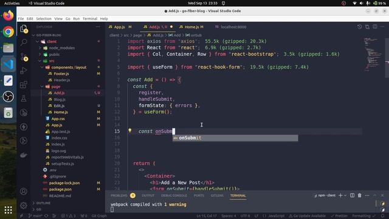This screenshot has height=219, width=389.
Task: Maximize the panel with chevron up
Action: tap(374, 195)
